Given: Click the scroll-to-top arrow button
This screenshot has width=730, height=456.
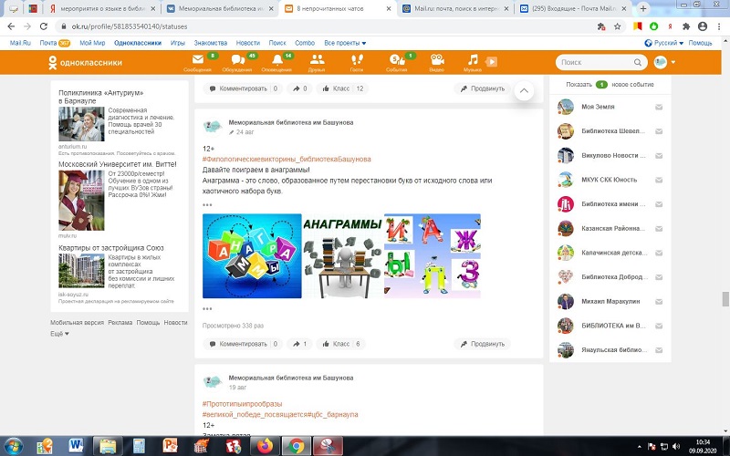Looking at the screenshot, I should (x=524, y=90).
